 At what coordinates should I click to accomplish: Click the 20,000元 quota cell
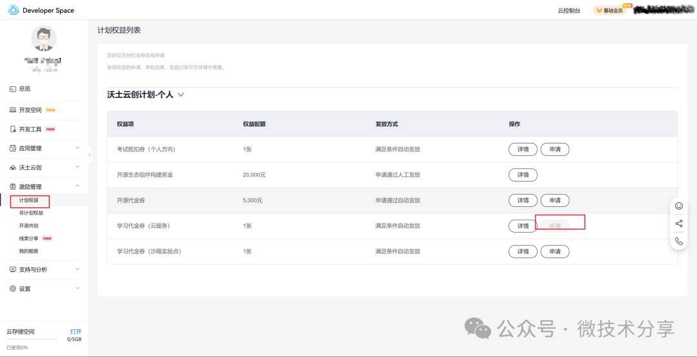[x=254, y=175]
